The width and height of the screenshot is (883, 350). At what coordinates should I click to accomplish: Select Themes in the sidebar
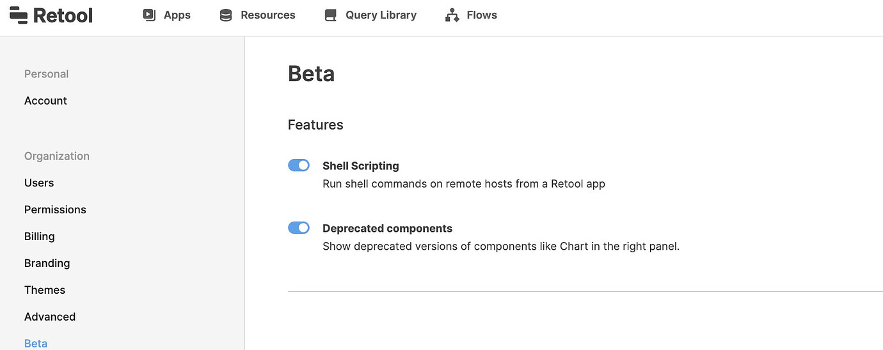click(x=45, y=290)
